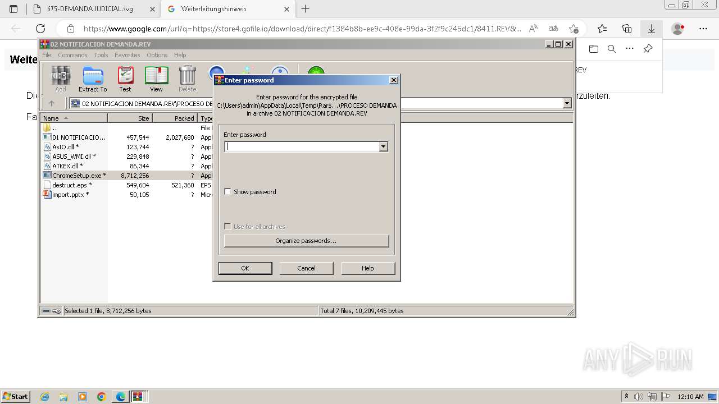Add this page to favorites star icon
Screen dimensions: 719x404
tap(574, 29)
